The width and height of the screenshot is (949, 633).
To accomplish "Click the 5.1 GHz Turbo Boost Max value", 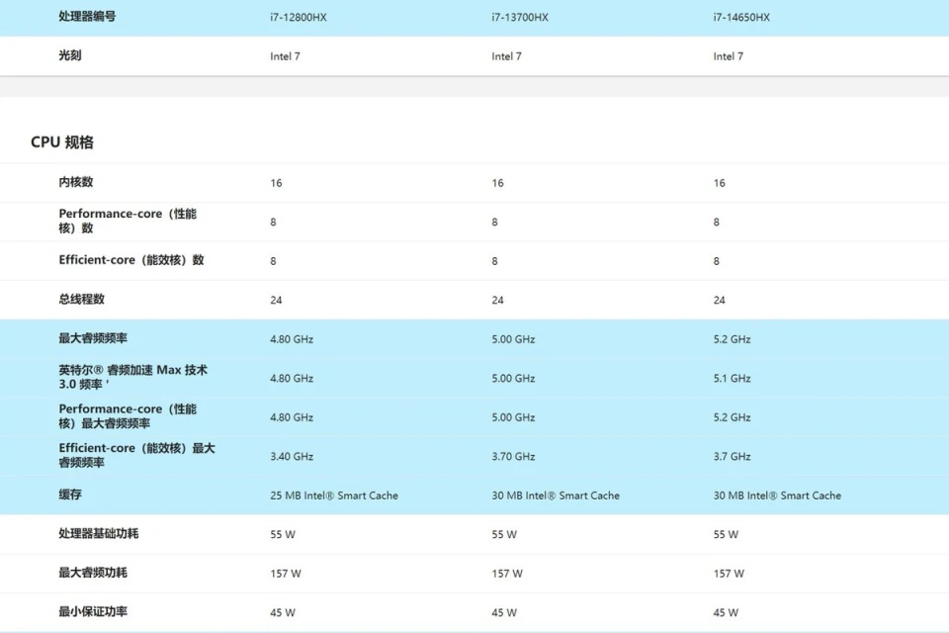I will 732,379.
